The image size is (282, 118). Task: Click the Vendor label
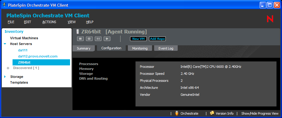click(145, 95)
